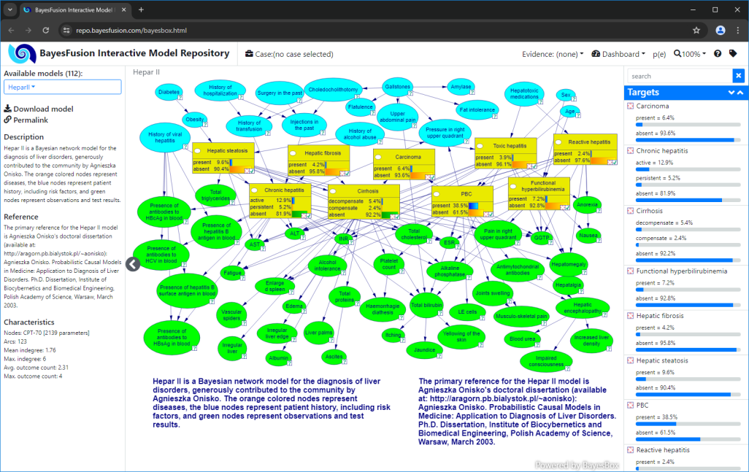Click the browser address bar URL

(x=131, y=30)
